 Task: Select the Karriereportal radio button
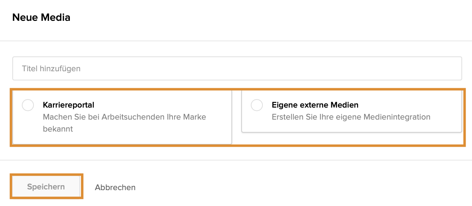pos(28,105)
